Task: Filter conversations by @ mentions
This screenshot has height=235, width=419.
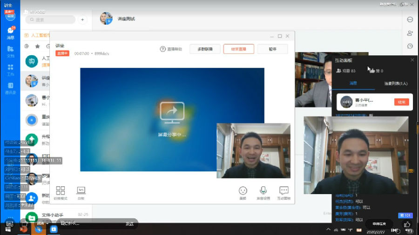Action: (27, 46)
